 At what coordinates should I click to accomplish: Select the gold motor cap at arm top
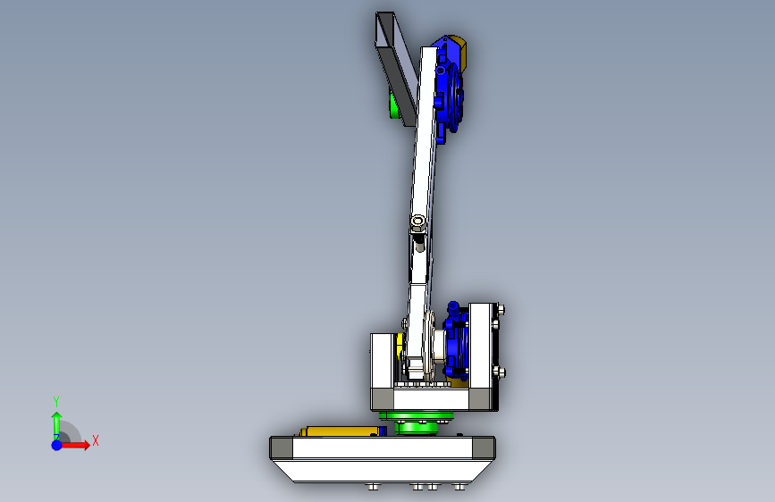[x=459, y=51]
